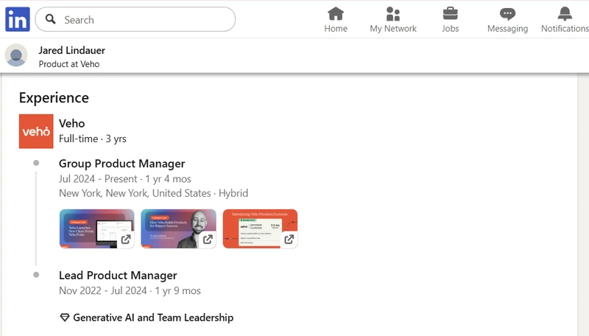The image size is (589, 336).
Task: Open the Veho company logo
Action: (36, 131)
